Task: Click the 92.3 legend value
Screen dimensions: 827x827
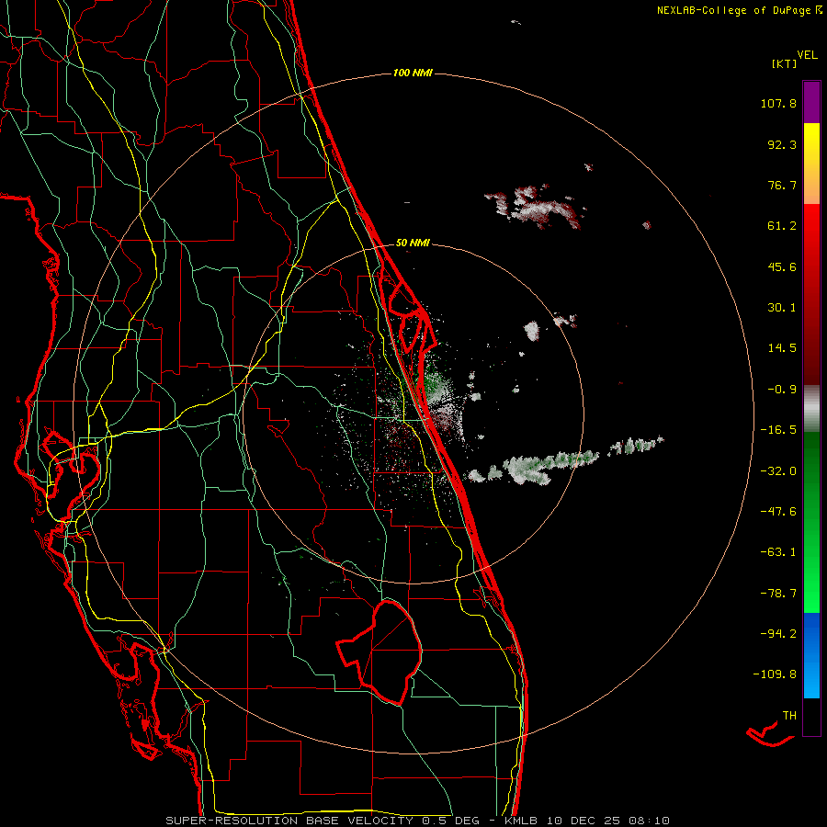Action: point(782,144)
